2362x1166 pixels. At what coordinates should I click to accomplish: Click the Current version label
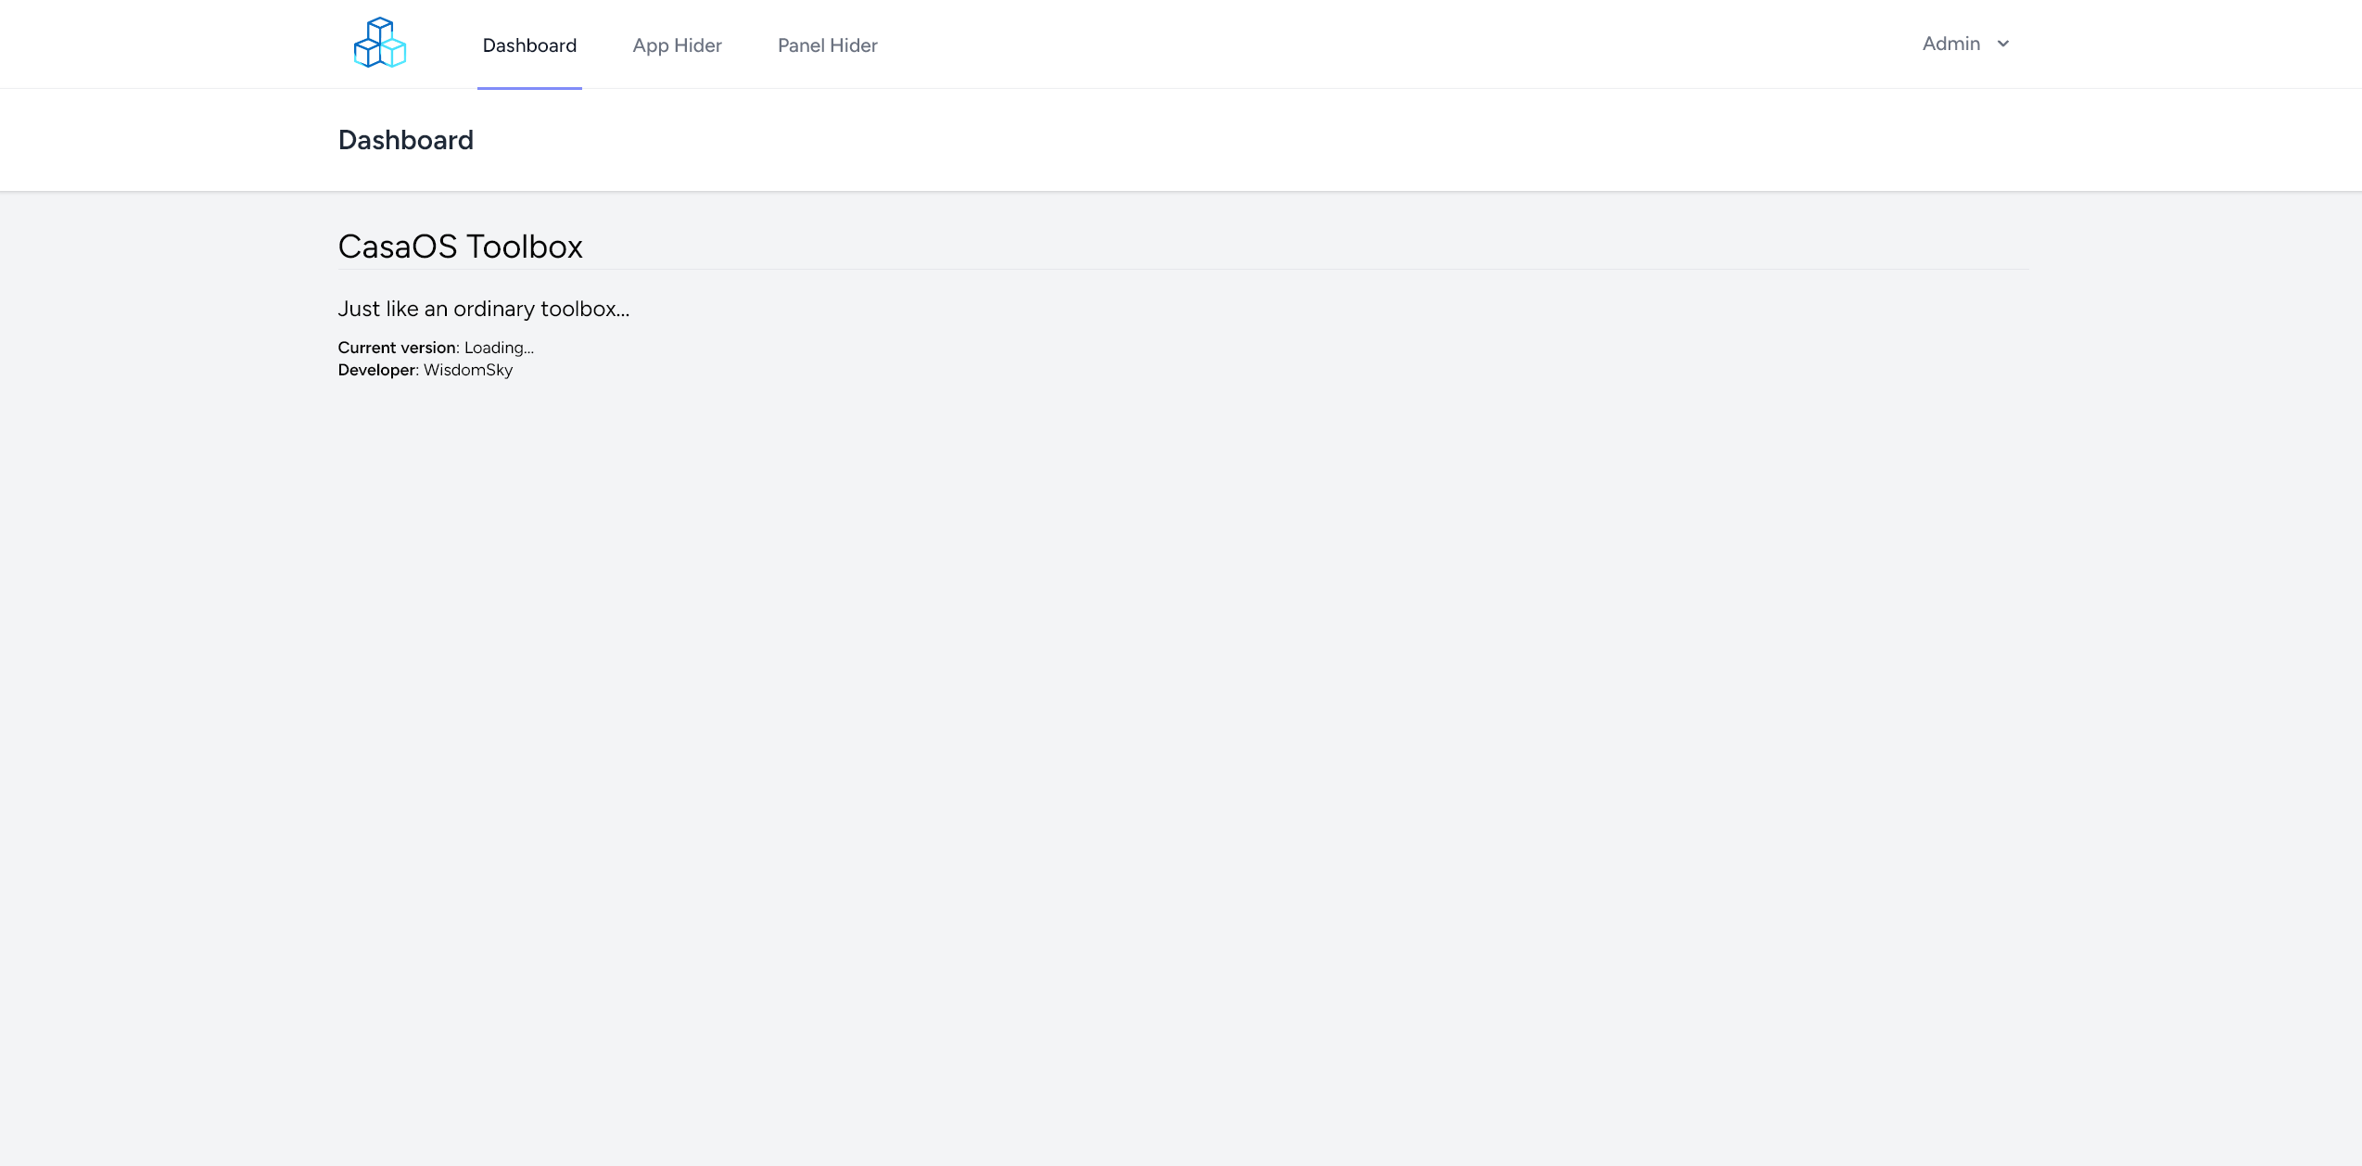click(397, 348)
